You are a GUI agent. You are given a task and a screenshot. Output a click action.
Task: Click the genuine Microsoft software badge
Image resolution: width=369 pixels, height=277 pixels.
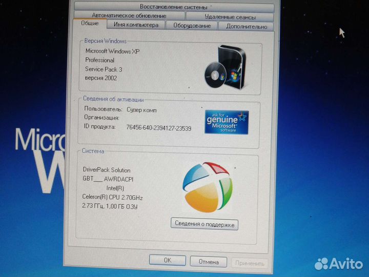[227, 122]
